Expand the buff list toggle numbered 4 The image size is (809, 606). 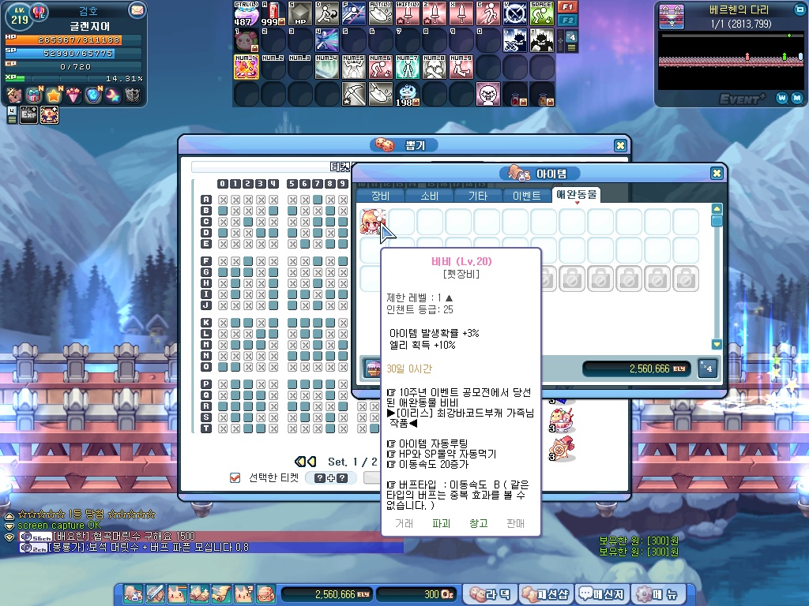[x=12, y=115]
